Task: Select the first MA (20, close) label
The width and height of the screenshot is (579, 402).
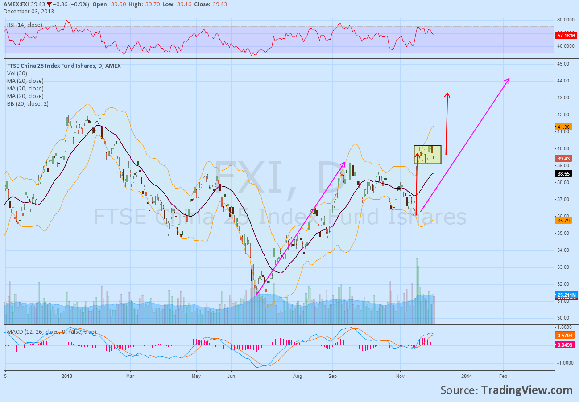Action: click(25, 81)
